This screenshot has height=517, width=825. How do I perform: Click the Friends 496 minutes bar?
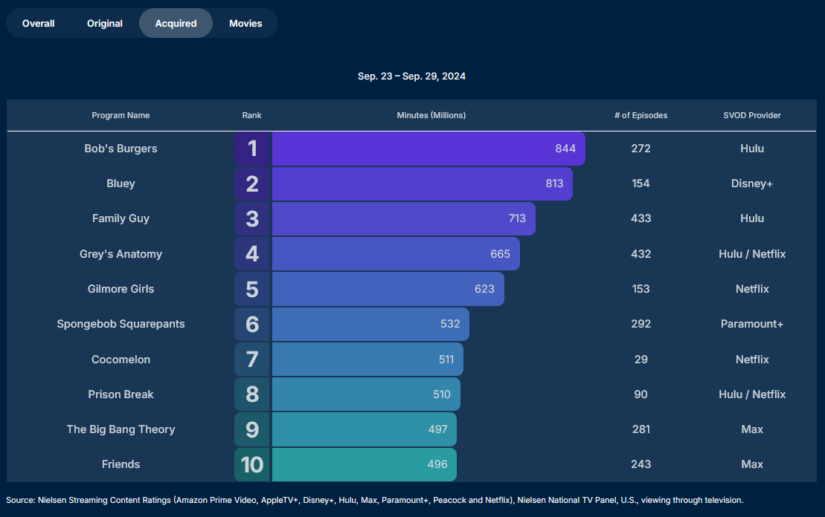(x=364, y=464)
